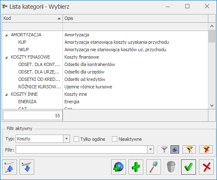Toggle the pin filter button

[x=175, y=149]
